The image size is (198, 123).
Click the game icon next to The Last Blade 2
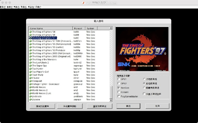click(x=30, y=62)
